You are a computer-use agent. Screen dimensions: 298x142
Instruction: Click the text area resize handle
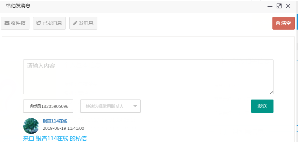pyautogui.click(x=271, y=92)
